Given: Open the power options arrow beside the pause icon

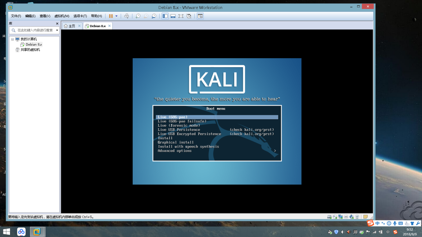Looking at the screenshot, I should click(x=116, y=16).
